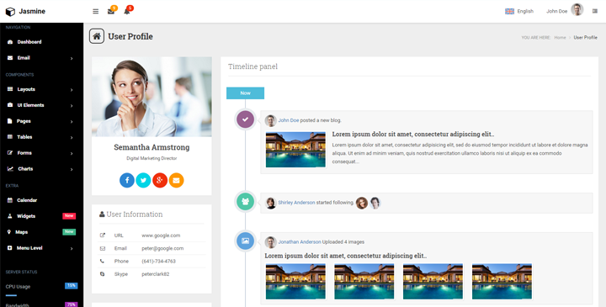Expand the Email sidebar menu chevron
Viewport: 606px width, 307px height.
[72, 58]
